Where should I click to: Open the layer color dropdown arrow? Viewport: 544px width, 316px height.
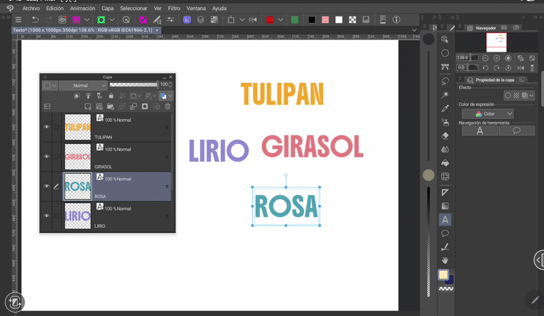pos(170,96)
